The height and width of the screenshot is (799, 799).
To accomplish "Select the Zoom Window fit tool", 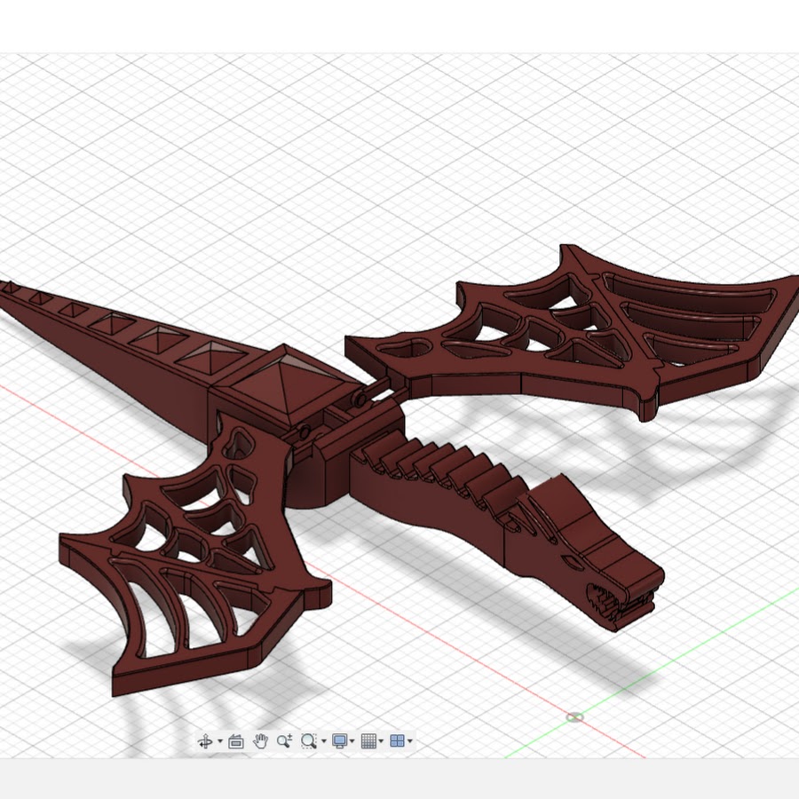I will point(309,741).
